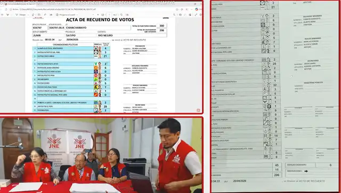The image size is (341, 193).
Task: Select the Dibujar draw tool in PDF toolbar
Action: tap(20, 15)
